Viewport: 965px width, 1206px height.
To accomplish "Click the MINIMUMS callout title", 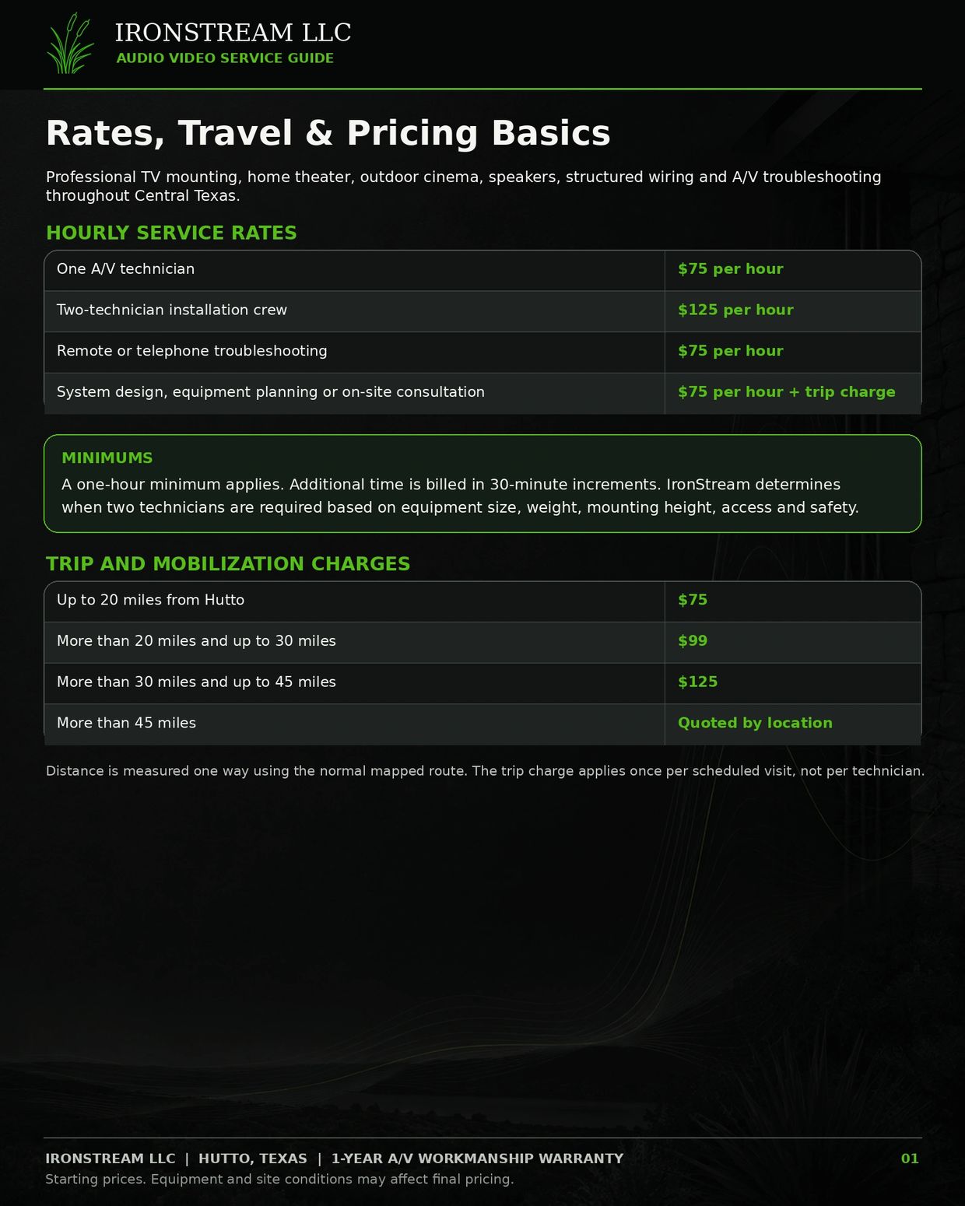I will point(107,458).
